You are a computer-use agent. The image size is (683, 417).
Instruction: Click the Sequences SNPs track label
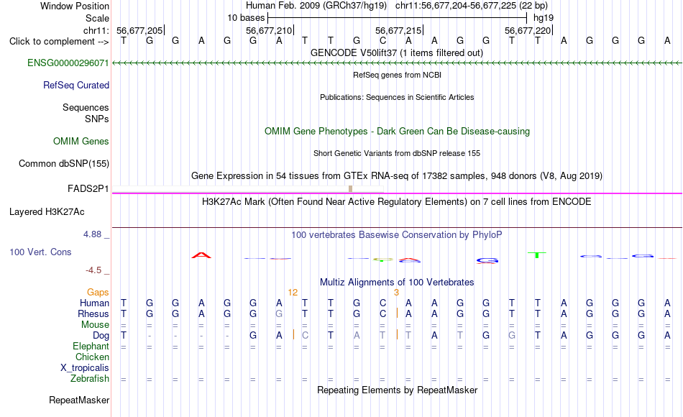click(86, 113)
